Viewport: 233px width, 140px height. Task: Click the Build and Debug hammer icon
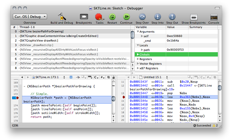tap(62, 17)
